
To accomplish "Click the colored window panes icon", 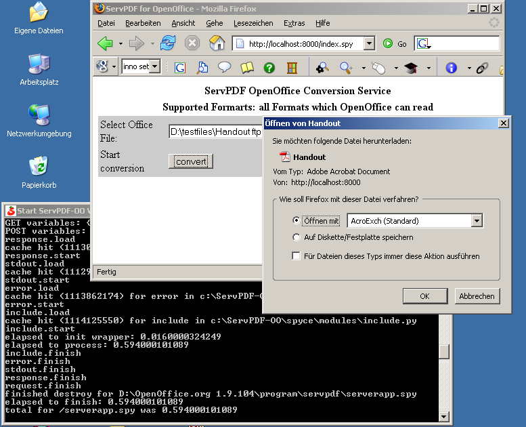I will pyautogui.click(x=292, y=68).
